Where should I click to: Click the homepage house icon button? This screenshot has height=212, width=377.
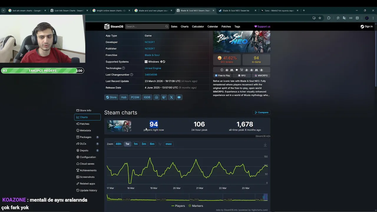(x=156, y=97)
